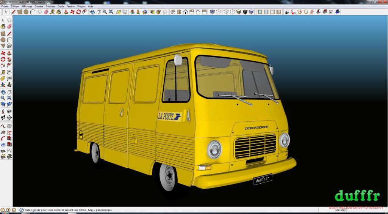Viewport: 388px width, 214px height.
Task: Open the Caméra menu
Action: [39, 6]
